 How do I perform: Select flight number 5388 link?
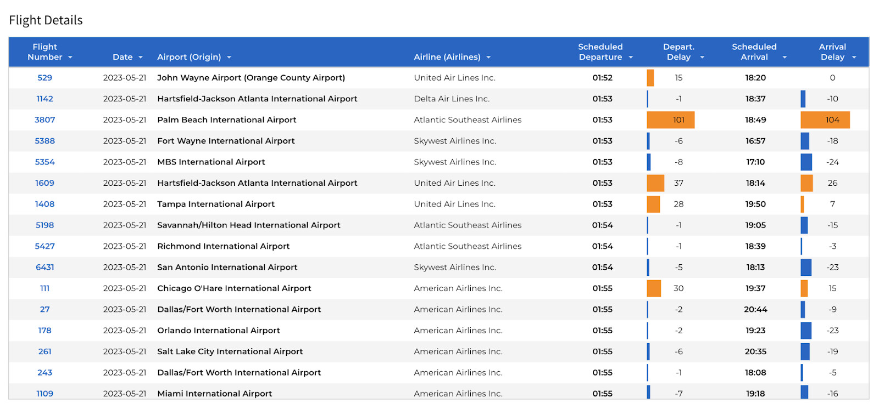[45, 141]
